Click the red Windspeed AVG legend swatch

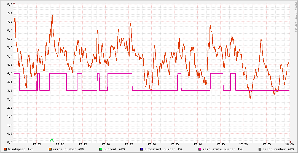click(x=5, y=149)
